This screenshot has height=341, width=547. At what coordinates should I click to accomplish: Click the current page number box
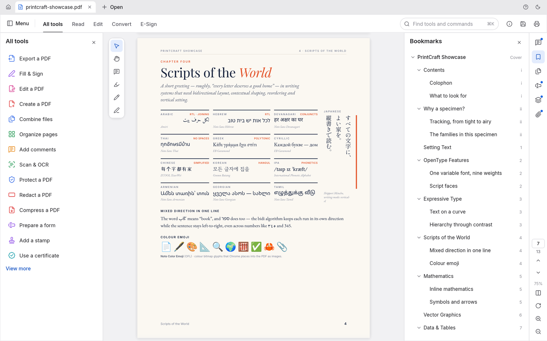(x=538, y=243)
